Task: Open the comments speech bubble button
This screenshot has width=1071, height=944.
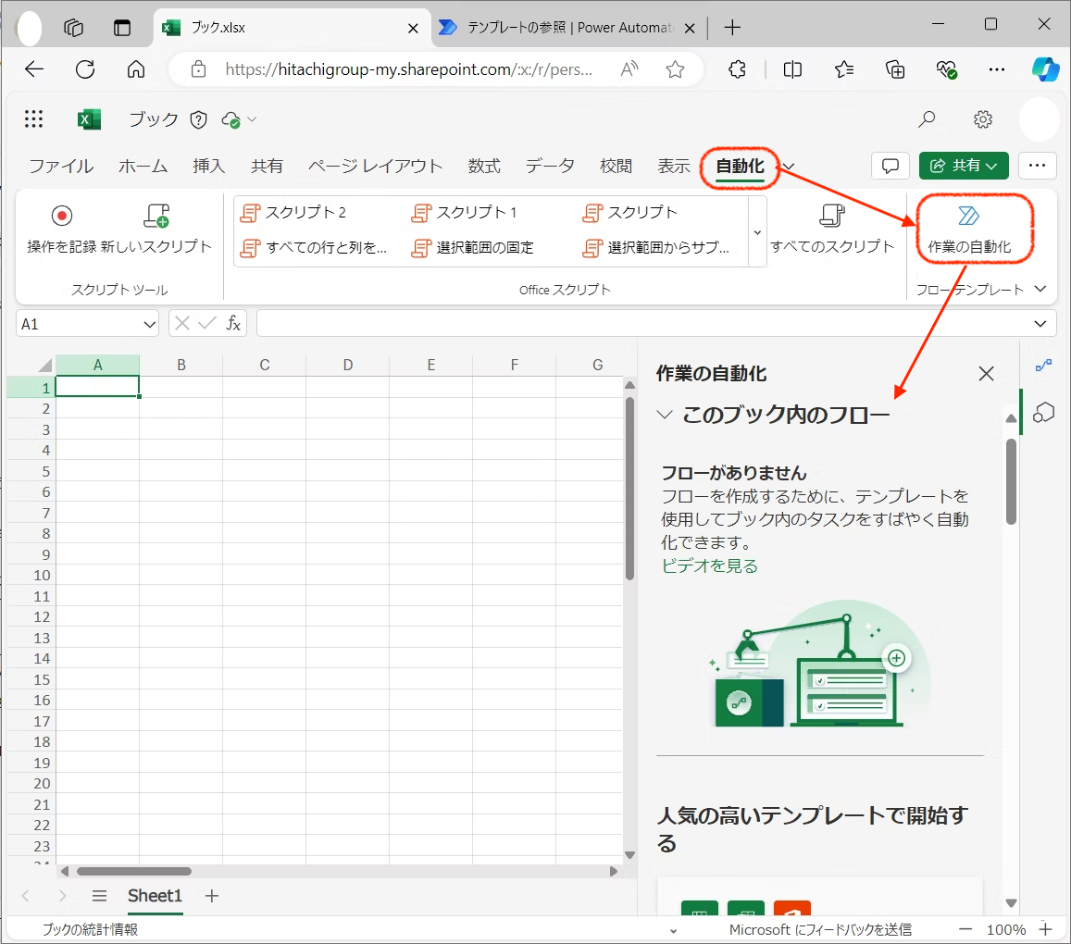Action: pos(890,166)
